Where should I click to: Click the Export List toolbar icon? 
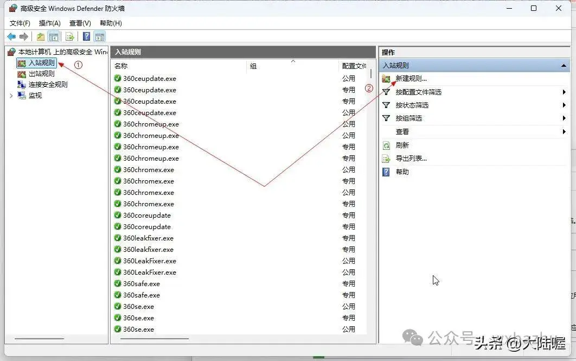pyautogui.click(x=69, y=36)
